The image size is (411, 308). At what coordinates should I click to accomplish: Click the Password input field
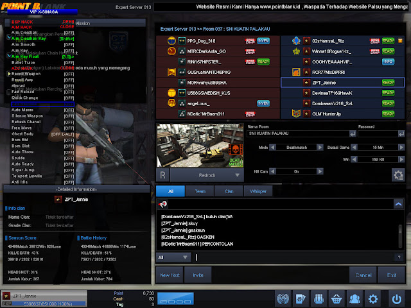click(378, 133)
